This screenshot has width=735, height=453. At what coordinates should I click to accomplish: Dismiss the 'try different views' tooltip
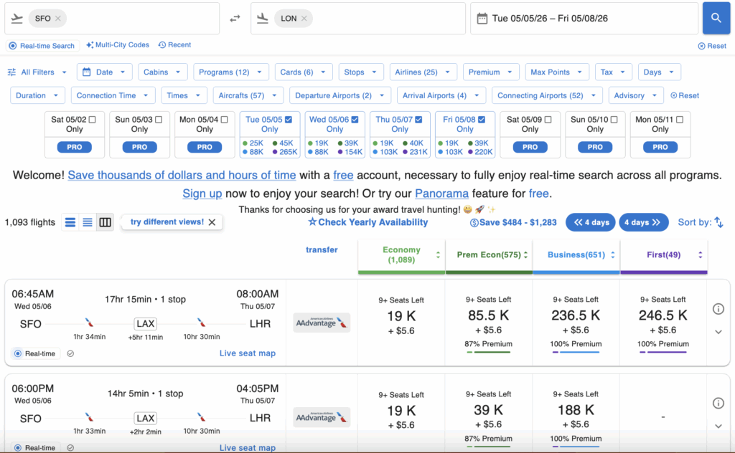212,222
